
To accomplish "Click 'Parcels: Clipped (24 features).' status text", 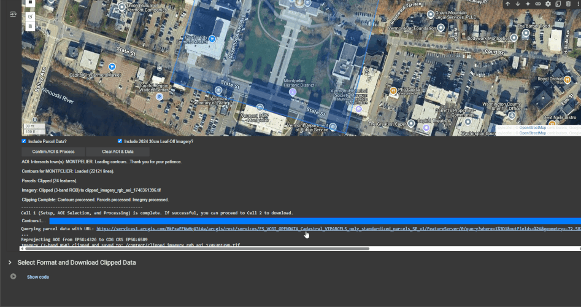I will point(49,181).
